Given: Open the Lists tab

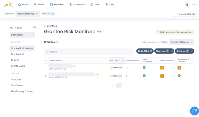Looking at the screenshot, I should click(x=110, y=4).
